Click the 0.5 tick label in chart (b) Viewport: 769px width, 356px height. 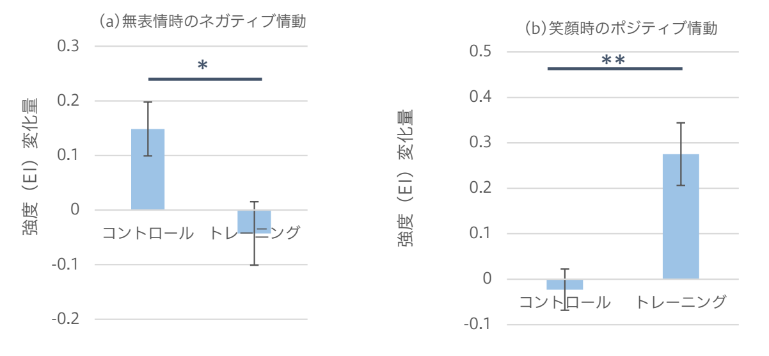click(480, 52)
